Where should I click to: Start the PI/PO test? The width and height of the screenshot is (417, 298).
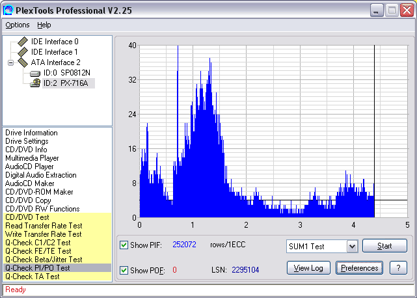(x=384, y=246)
